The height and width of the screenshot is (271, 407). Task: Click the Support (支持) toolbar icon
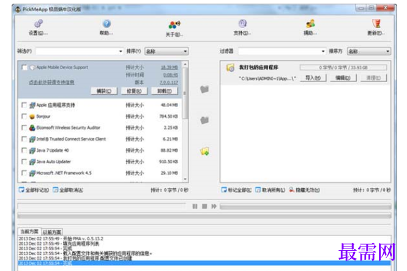242,24
